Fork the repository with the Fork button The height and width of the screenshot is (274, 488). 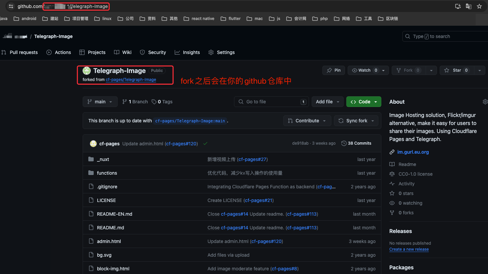tap(408, 70)
